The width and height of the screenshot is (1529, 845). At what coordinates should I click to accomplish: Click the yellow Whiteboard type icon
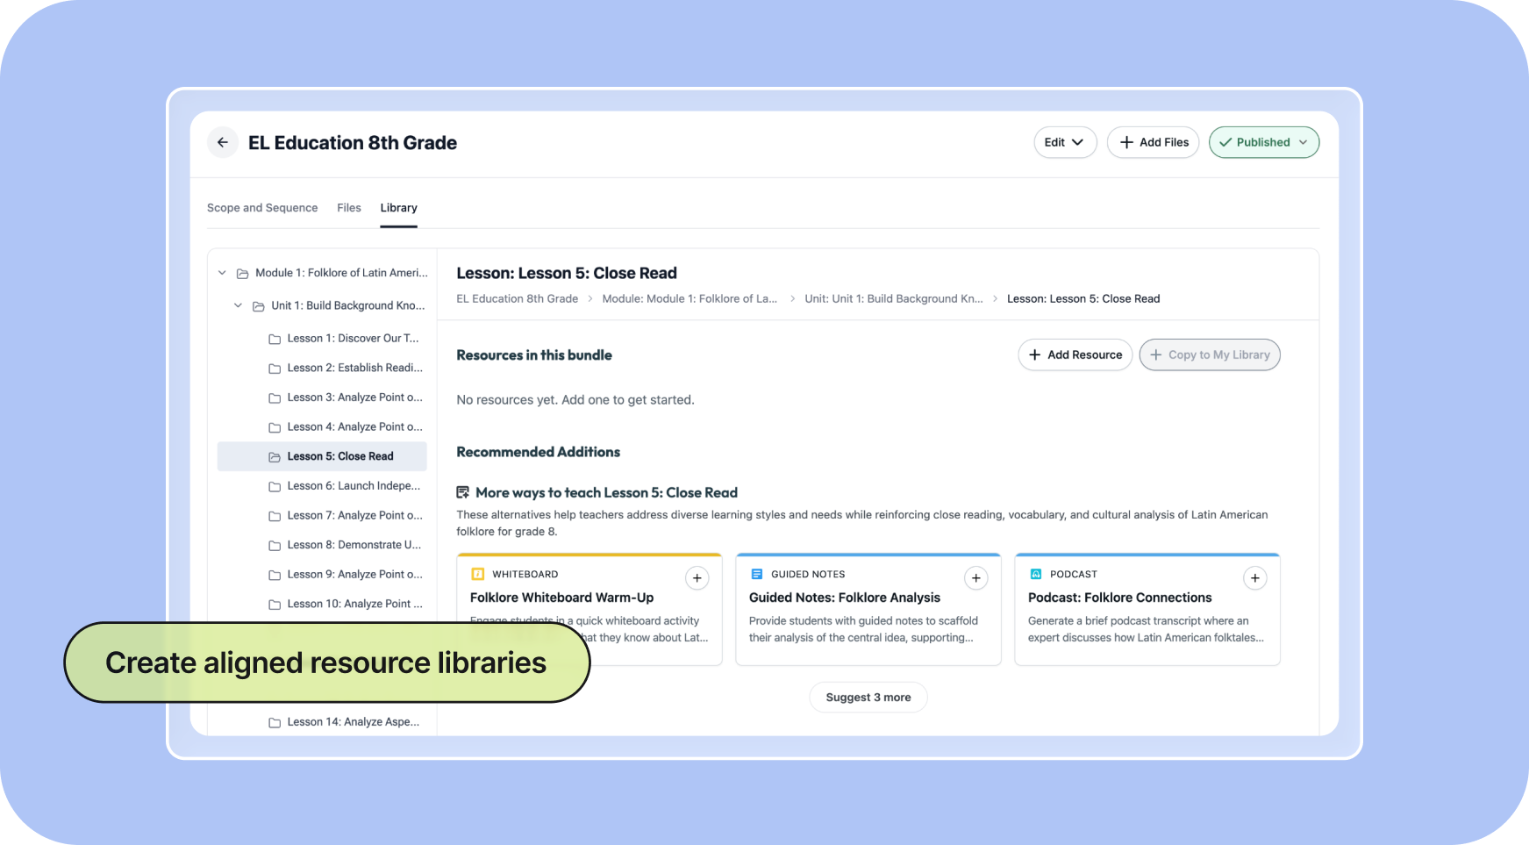[478, 575]
